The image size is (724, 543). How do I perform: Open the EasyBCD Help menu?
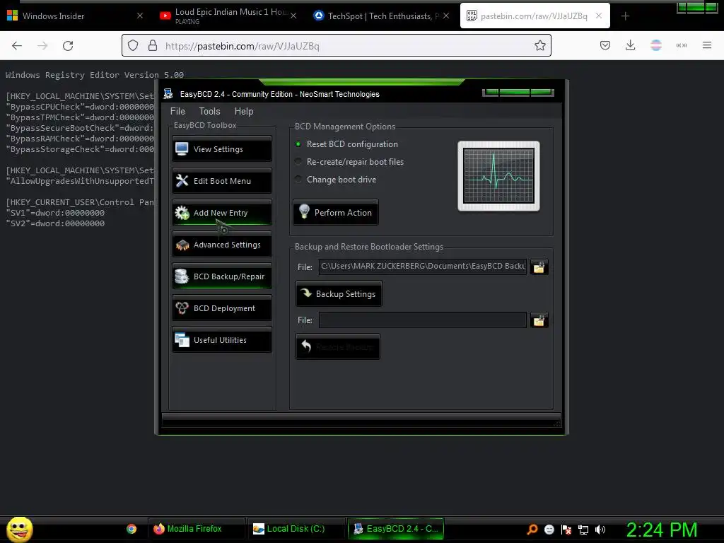[x=244, y=111]
